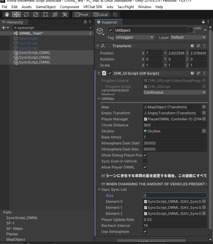Open the GameObject menu
The width and height of the screenshot is (213, 244).
(x=46, y=7)
